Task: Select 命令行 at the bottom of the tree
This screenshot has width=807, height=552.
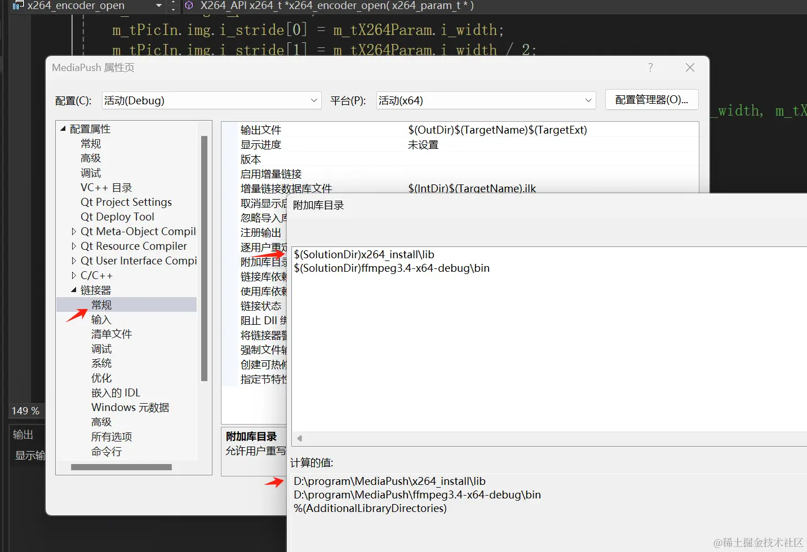Action: [x=106, y=451]
